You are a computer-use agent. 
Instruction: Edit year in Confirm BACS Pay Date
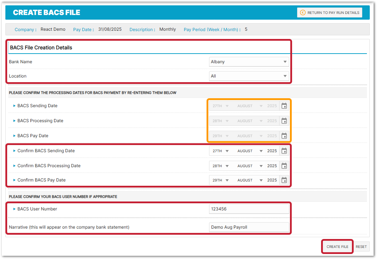(x=272, y=180)
